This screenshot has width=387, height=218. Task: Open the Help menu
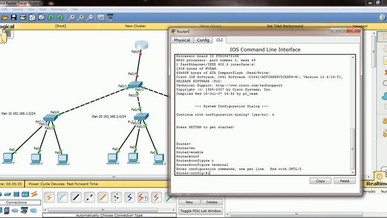point(74,10)
